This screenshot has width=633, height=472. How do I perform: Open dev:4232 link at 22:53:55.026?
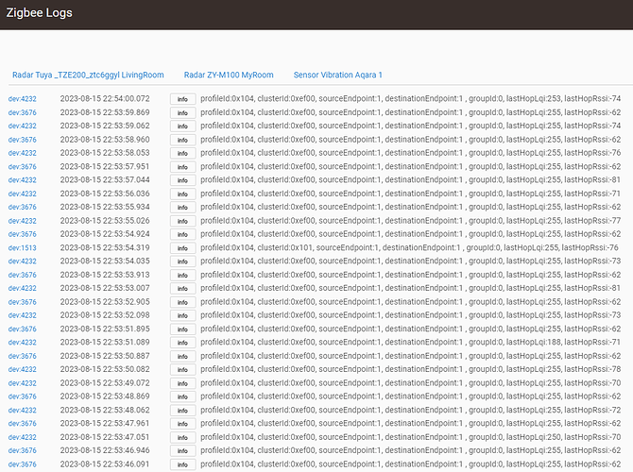point(23,221)
